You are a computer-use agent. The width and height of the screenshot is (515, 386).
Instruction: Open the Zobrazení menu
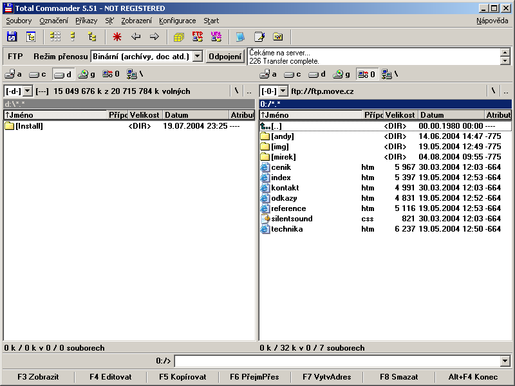coord(136,21)
